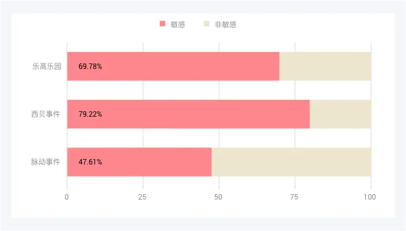The image size is (406, 231).
Task: Click the beige 非敏感 legend swatch
Action: pyautogui.click(x=207, y=24)
